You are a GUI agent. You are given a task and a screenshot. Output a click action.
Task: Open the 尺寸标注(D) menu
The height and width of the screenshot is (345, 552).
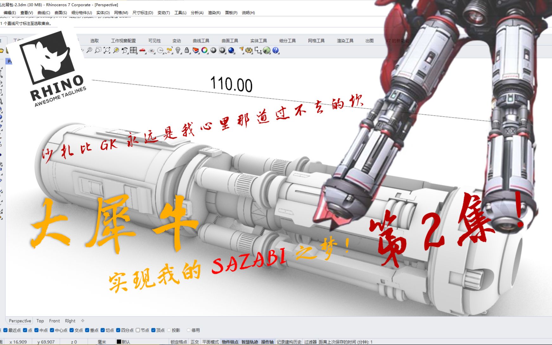tap(143, 13)
